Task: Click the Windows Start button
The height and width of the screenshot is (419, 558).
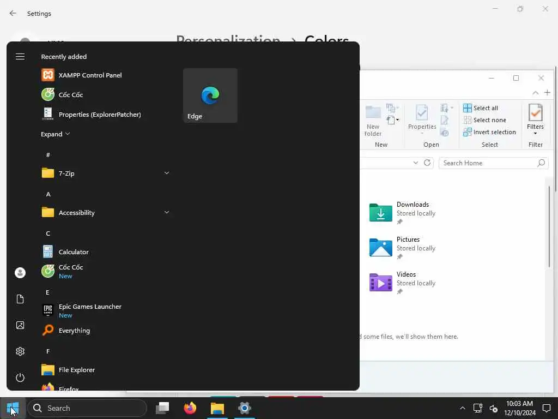Action: point(13,408)
